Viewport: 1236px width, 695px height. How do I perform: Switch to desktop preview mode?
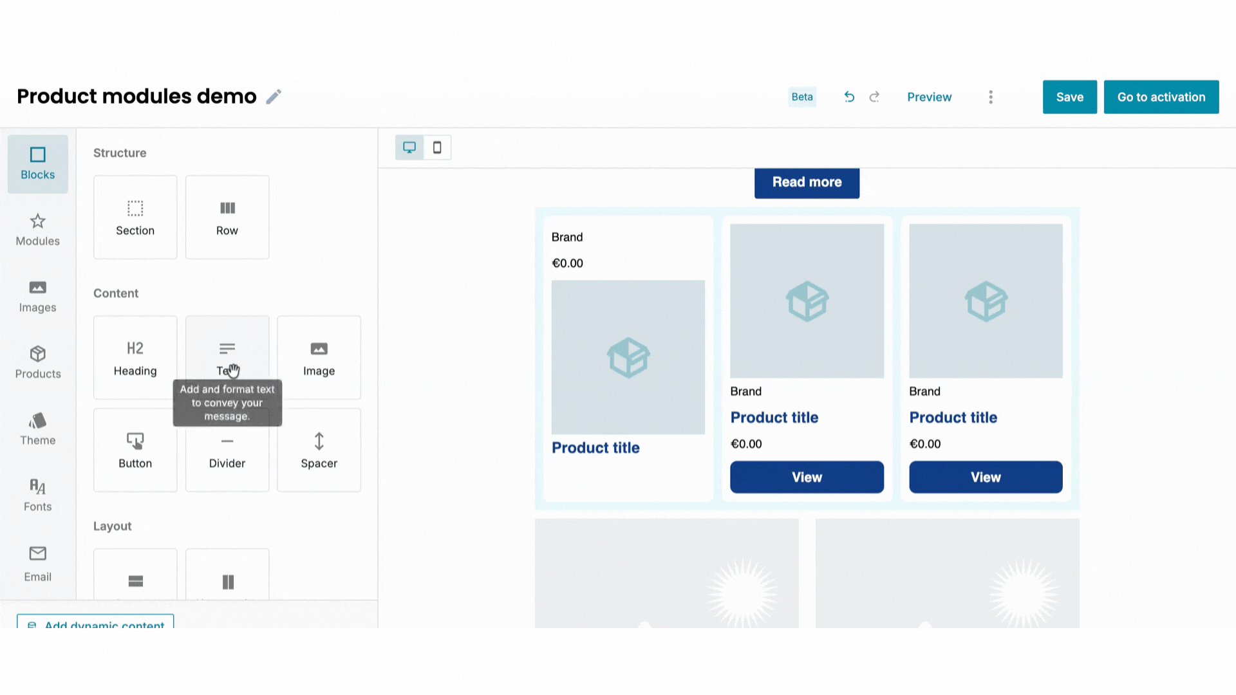coord(409,147)
